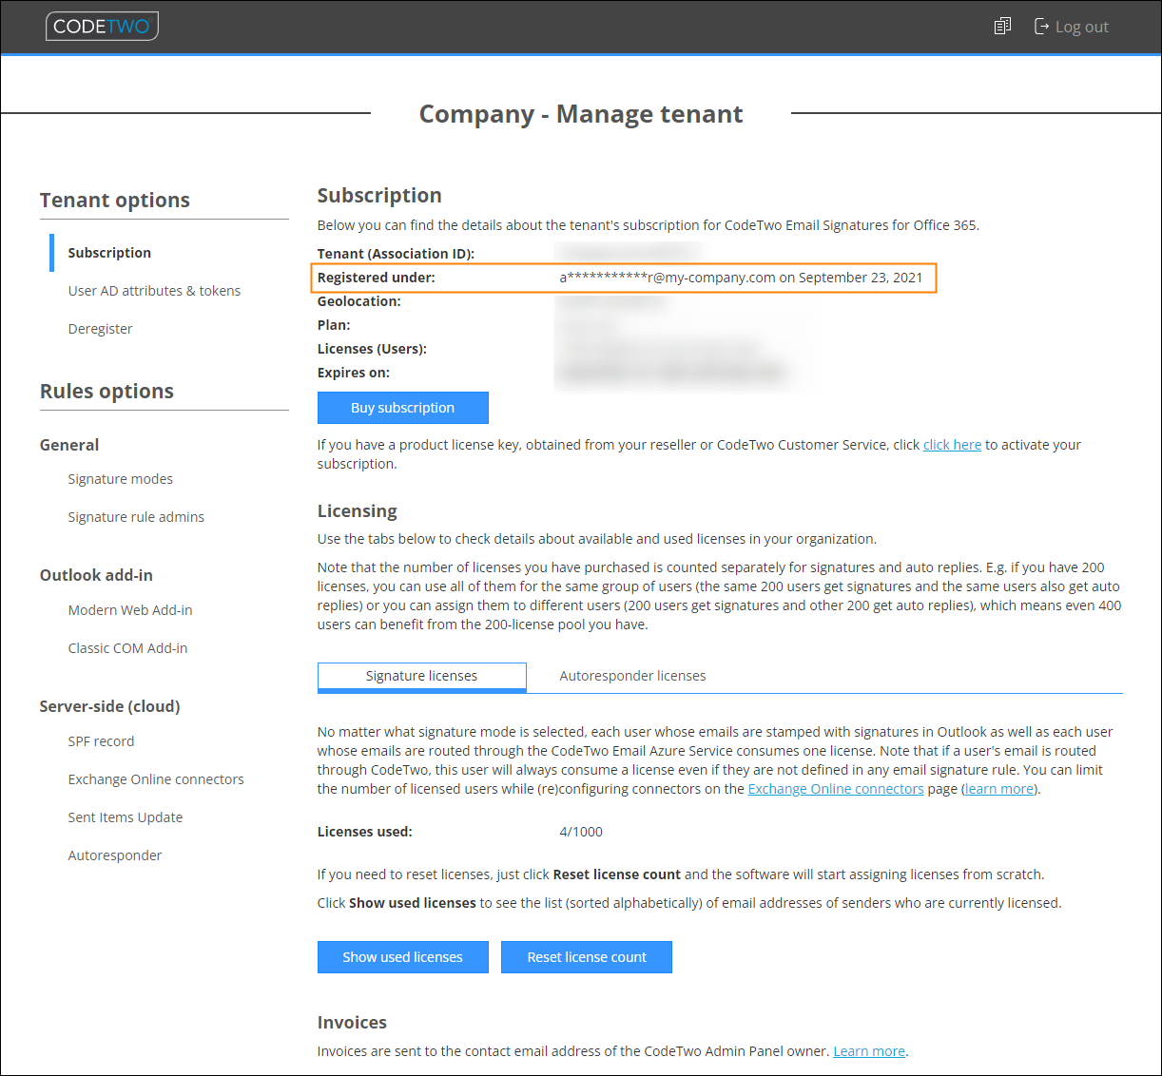The width and height of the screenshot is (1162, 1076).
Task: Click the Tenant options heading
Action: tap(115, 201)
